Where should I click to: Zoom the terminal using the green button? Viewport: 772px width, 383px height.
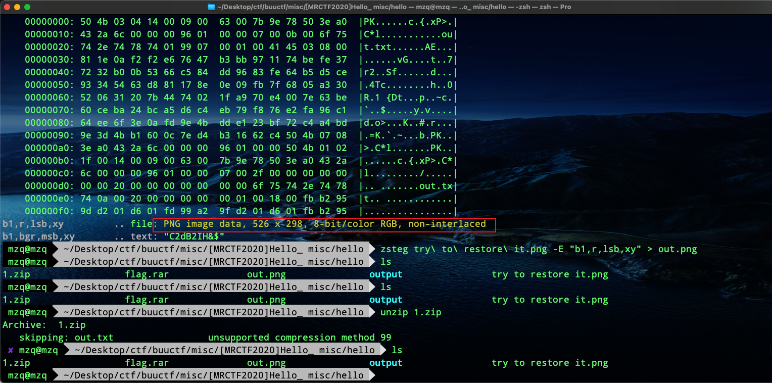point(27,7)
